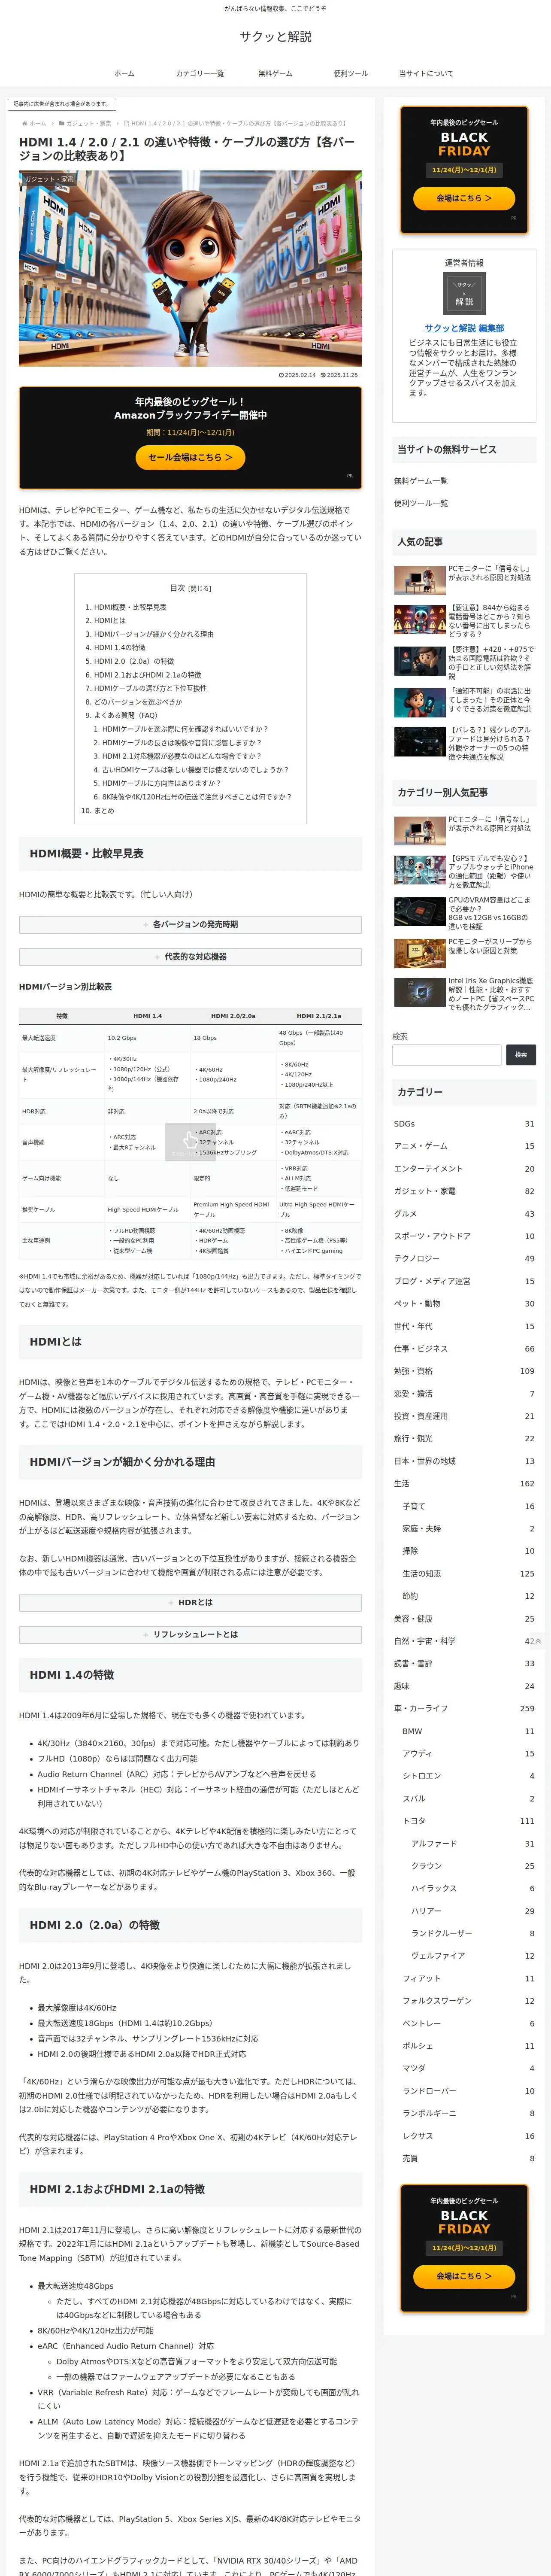Open the GPSモデルでも安心 Apple Watch article
This screenshot has width=551, height=2576.
click(x=464, y=871)
